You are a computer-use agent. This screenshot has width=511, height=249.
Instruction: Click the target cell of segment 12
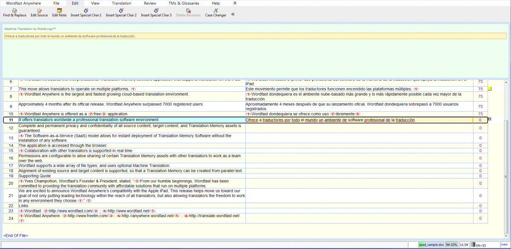[359, 128]
